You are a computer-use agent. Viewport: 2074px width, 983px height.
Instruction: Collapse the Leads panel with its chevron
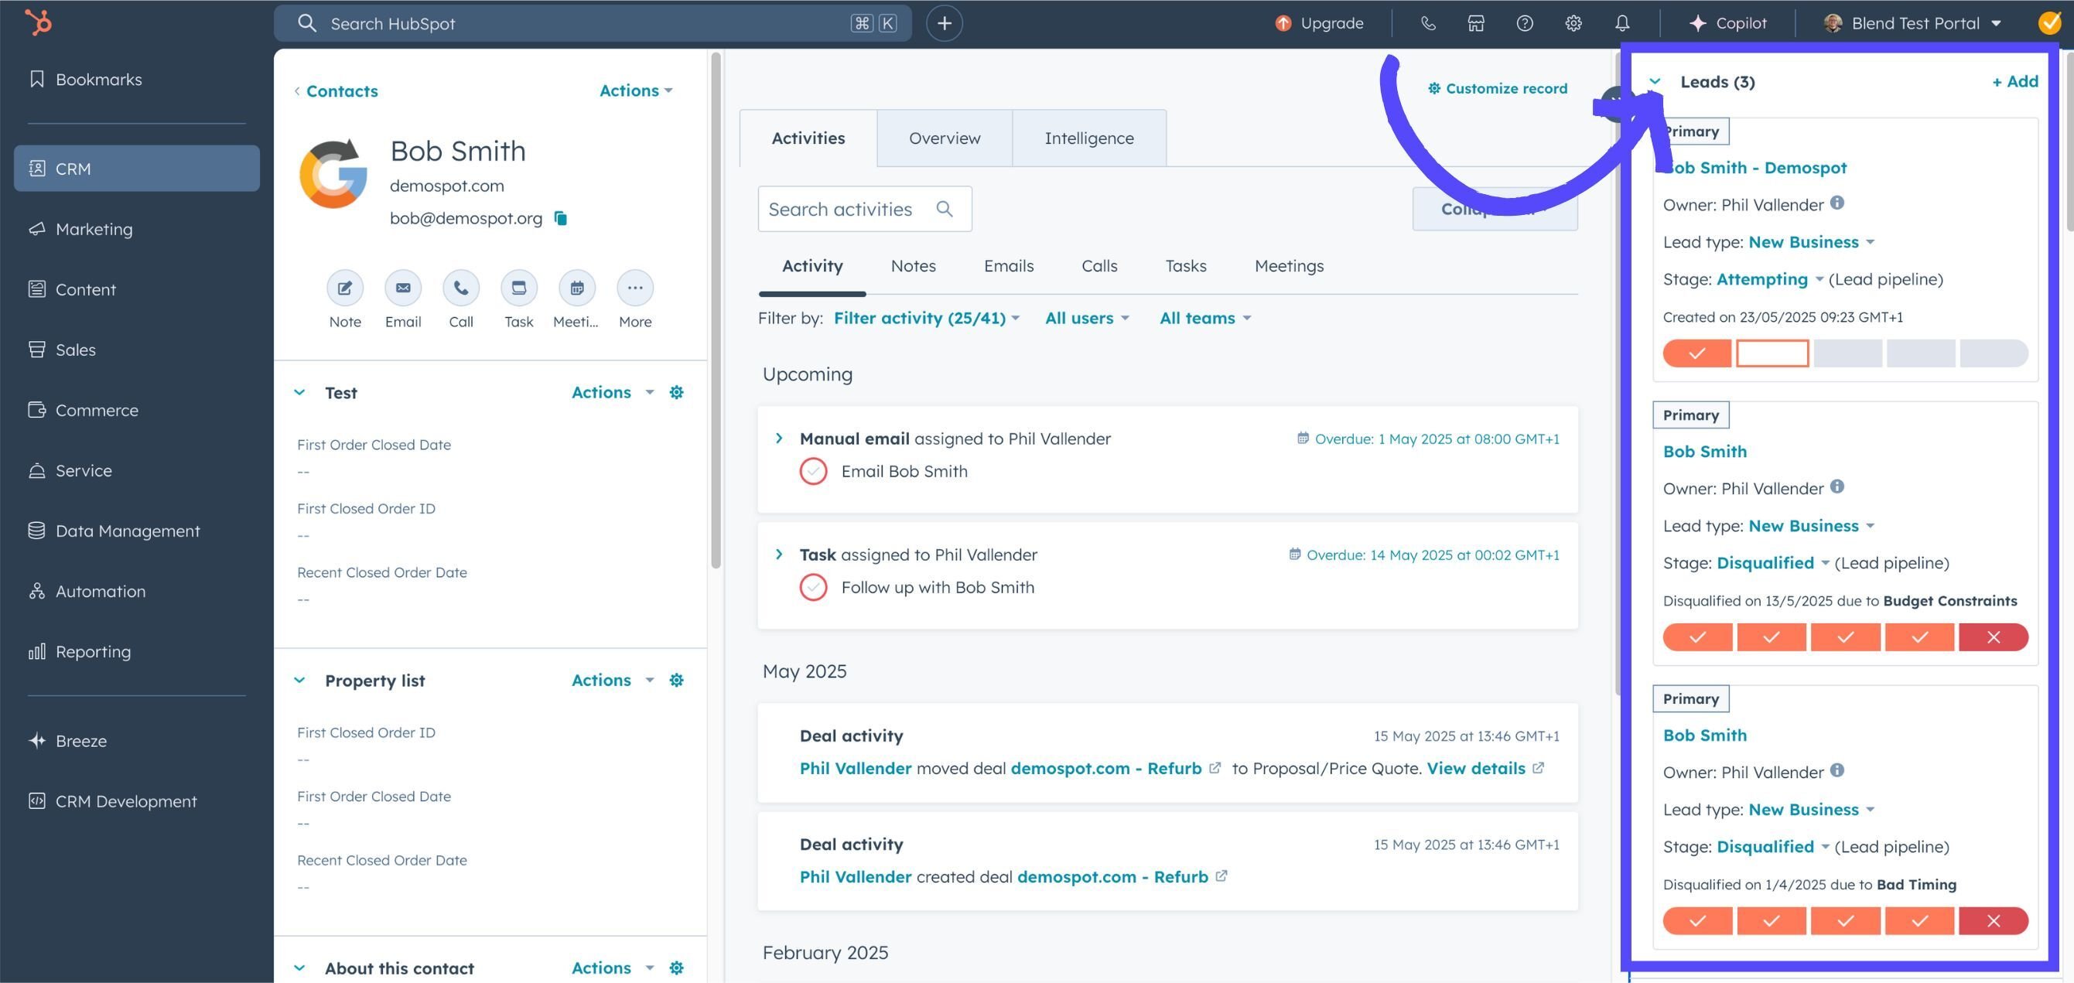pos(1655,81)
